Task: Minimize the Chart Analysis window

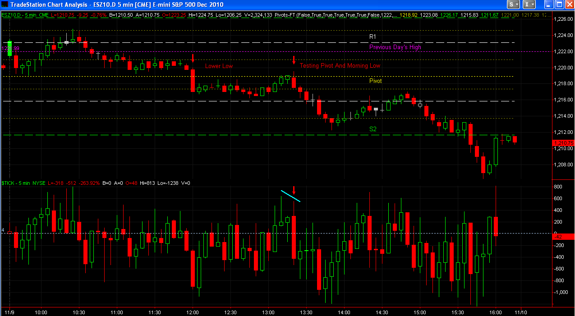Action: pyautogui.click(x=548, y=5)
